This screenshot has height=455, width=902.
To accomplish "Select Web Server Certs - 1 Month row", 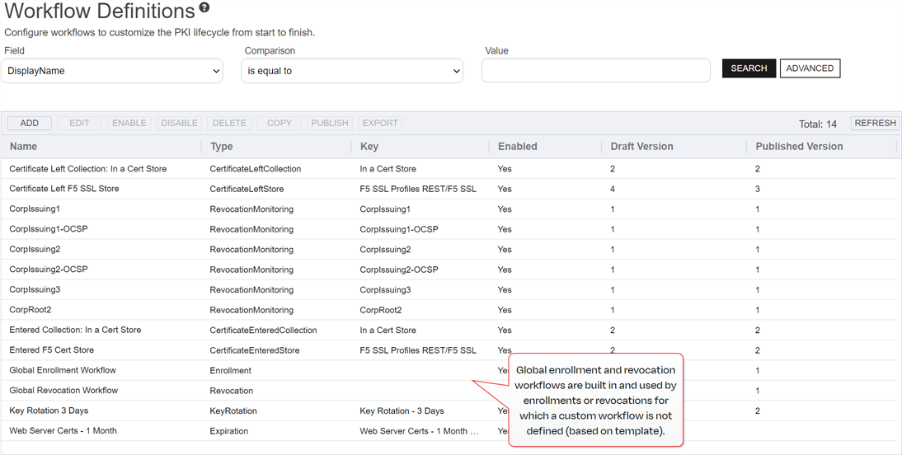I will 63,430.
